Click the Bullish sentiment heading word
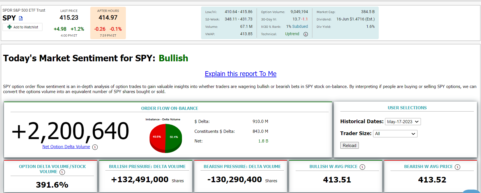This screenshot has width=481, height=193. [173, 58]
